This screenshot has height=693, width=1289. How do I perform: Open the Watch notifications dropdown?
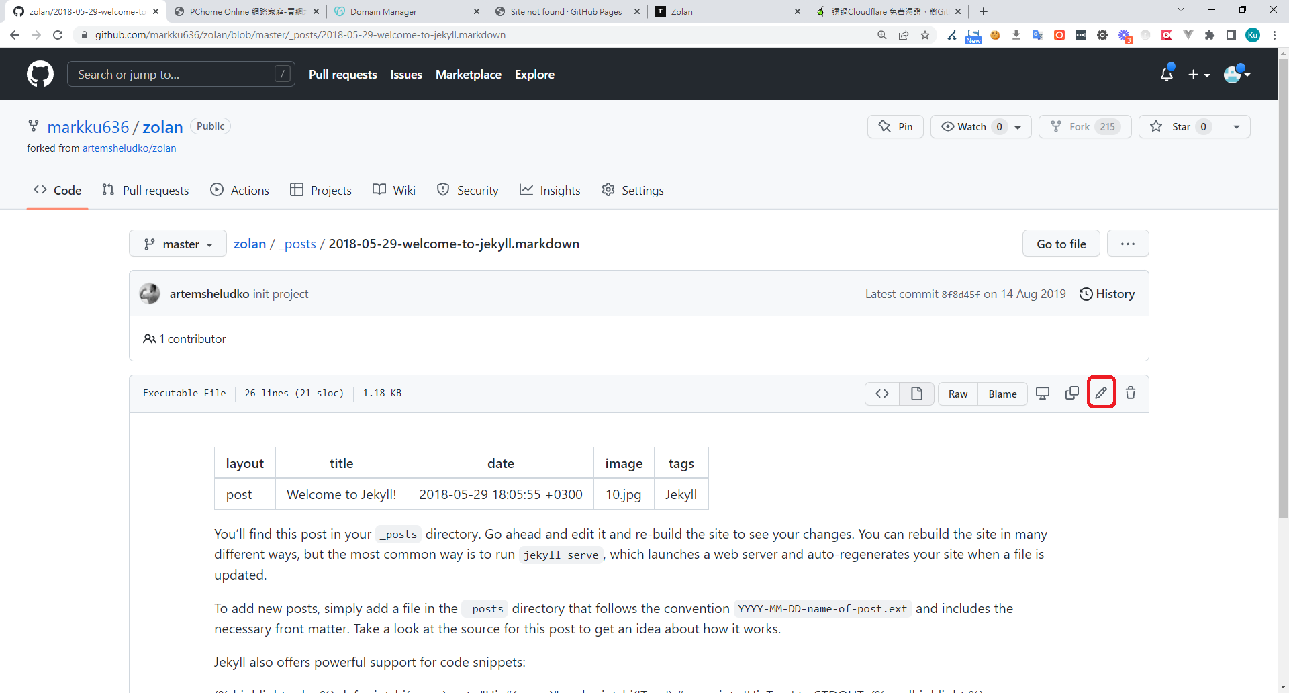pyautogui.click(x=981, y=127)
